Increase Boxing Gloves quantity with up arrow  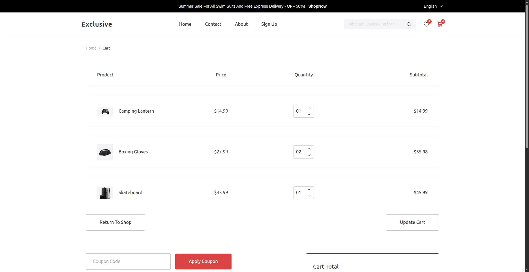click(x=309, y=150)
